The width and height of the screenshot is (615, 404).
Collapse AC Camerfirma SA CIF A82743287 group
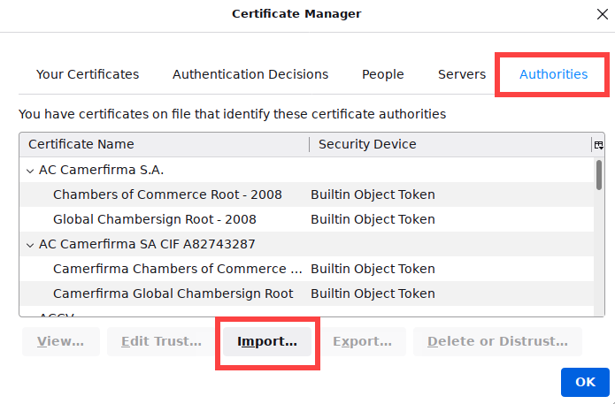tap(30, 244)
